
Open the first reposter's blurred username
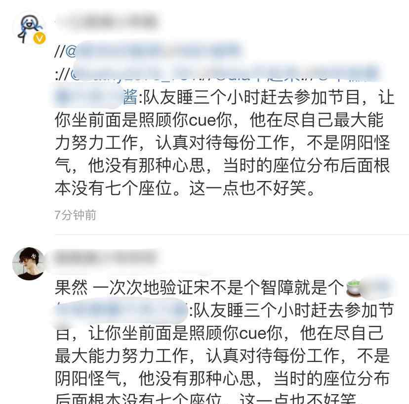[x=108, y=20]
